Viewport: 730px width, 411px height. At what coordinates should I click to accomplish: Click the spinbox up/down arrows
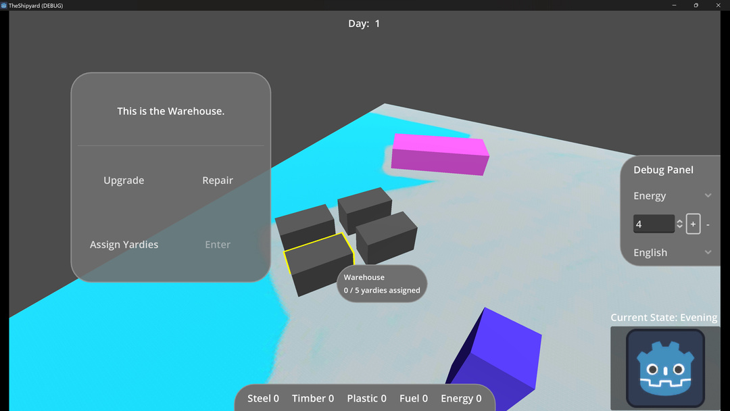(x=679, y=224)
